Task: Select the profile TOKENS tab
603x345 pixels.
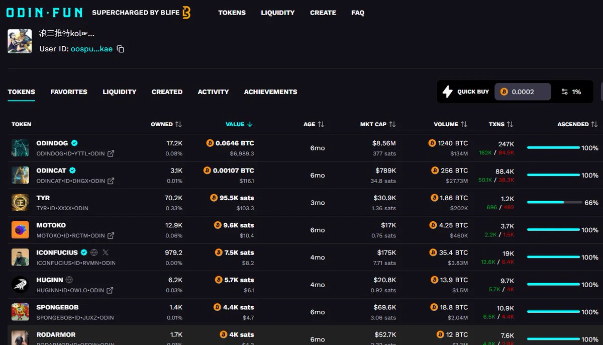Action: point(22,92)
